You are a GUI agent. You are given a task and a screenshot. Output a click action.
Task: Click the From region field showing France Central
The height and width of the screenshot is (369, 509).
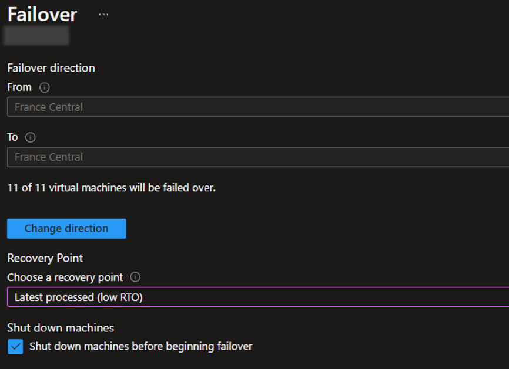click(258, 107)
